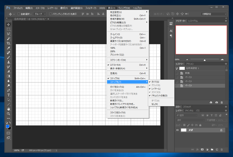Hide the 背景 layer with eye icon
The image size is (233, 157).
[178, 130]
